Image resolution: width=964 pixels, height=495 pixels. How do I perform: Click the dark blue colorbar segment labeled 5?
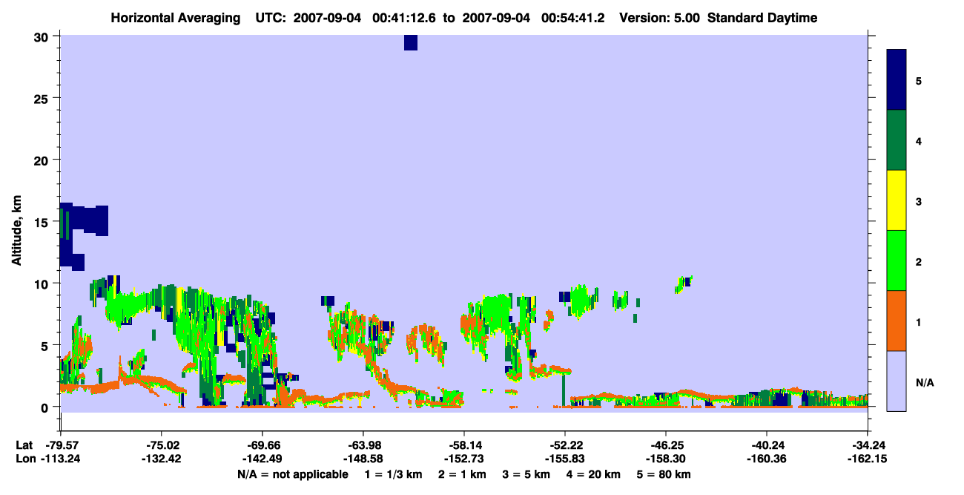coord(897,80)
